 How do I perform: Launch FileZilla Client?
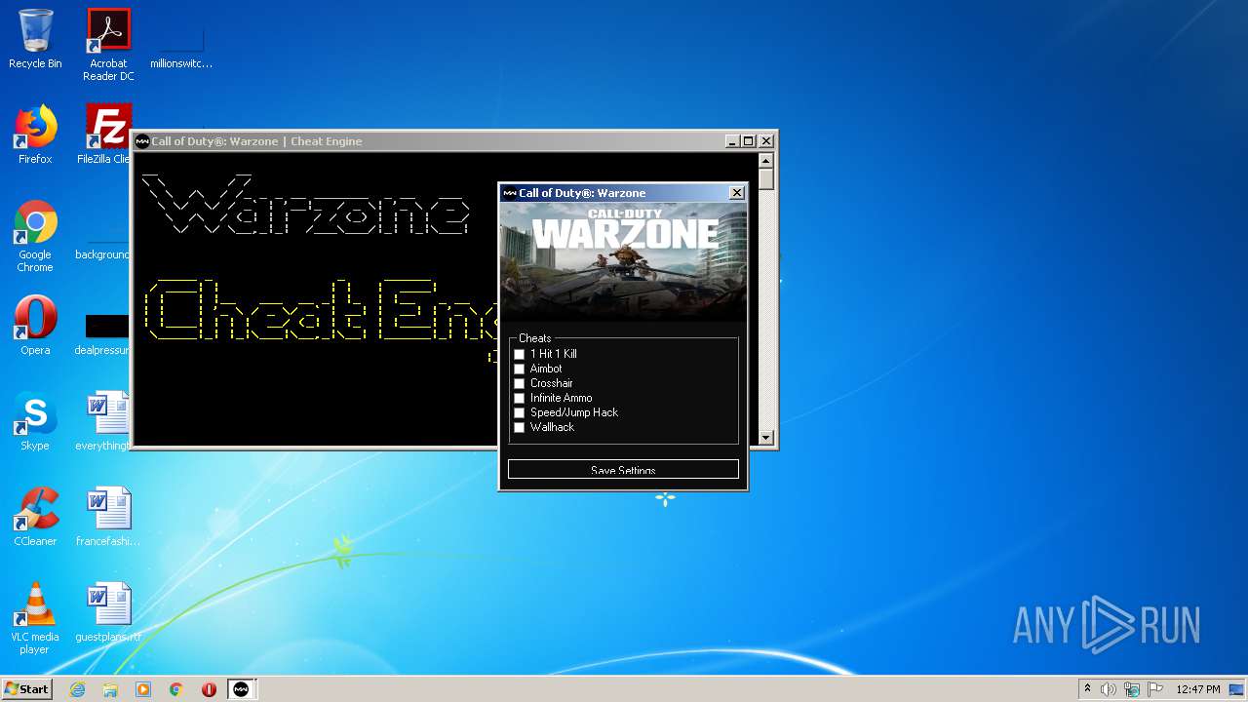107,127
